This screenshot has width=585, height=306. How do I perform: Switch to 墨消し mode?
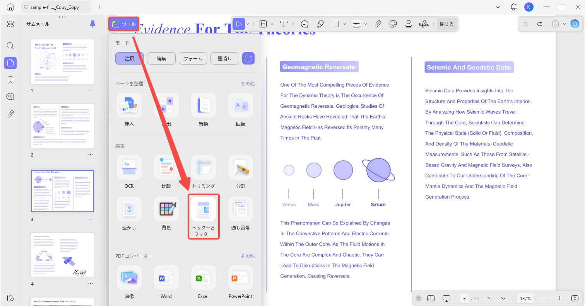pos(225,58)
